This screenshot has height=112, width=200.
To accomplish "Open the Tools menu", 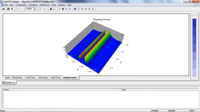I will (54, 5).
